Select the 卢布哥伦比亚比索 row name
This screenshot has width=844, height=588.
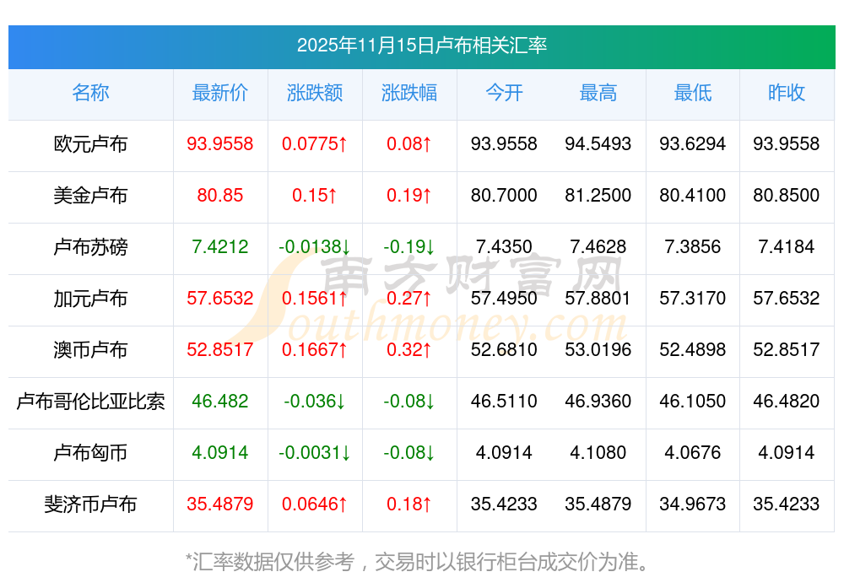(90, 402)
